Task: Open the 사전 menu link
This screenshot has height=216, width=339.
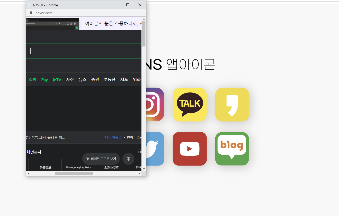Action: (70, 79)
